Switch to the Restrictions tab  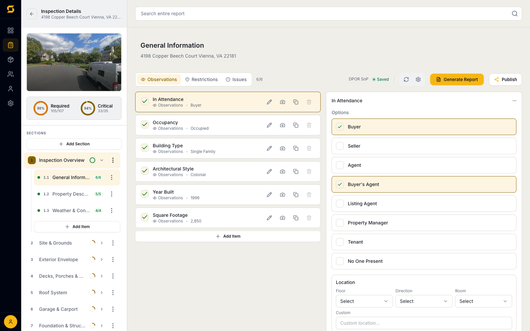[x=201, y=79]
